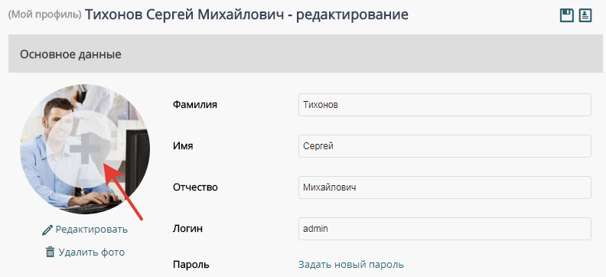Focus the Отчество field containing Михайлович
The height and width of the screenshot is (277, 606).
tap(445, 187)
